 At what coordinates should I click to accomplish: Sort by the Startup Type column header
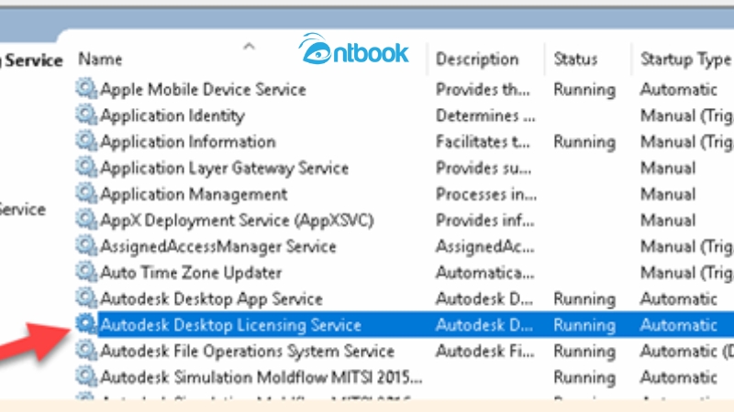(685, 60)
